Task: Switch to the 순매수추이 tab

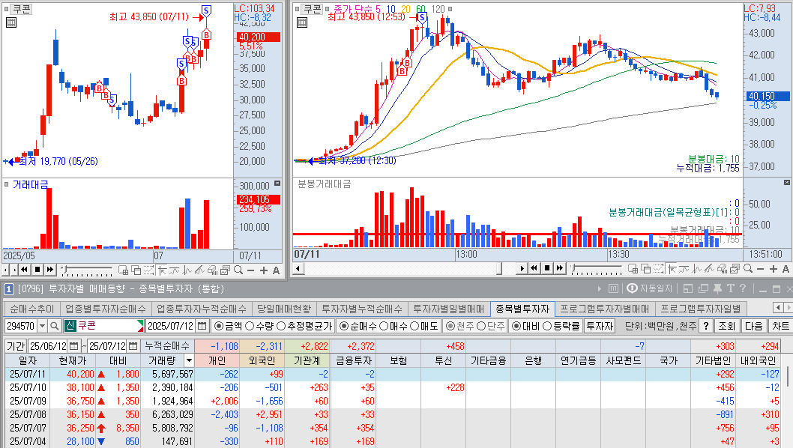Action: coord(31,309)
